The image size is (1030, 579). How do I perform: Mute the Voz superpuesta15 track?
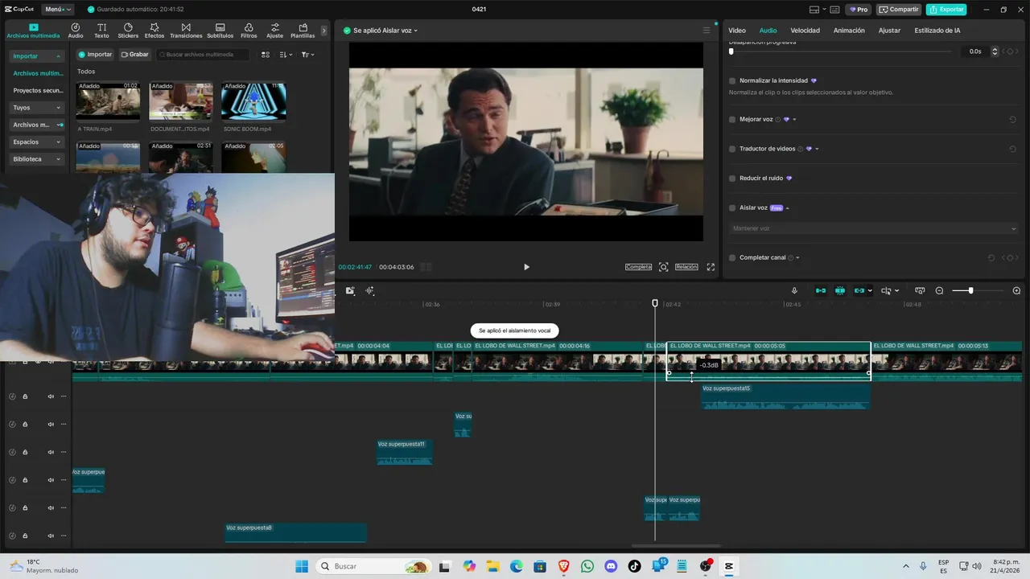tap(51, 396)
